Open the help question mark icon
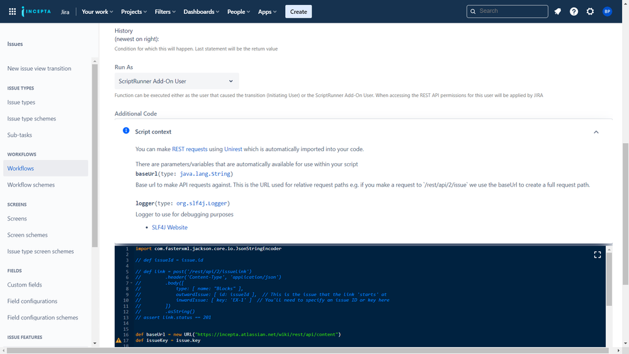629x354 pixels. click(x=574, y=11)
